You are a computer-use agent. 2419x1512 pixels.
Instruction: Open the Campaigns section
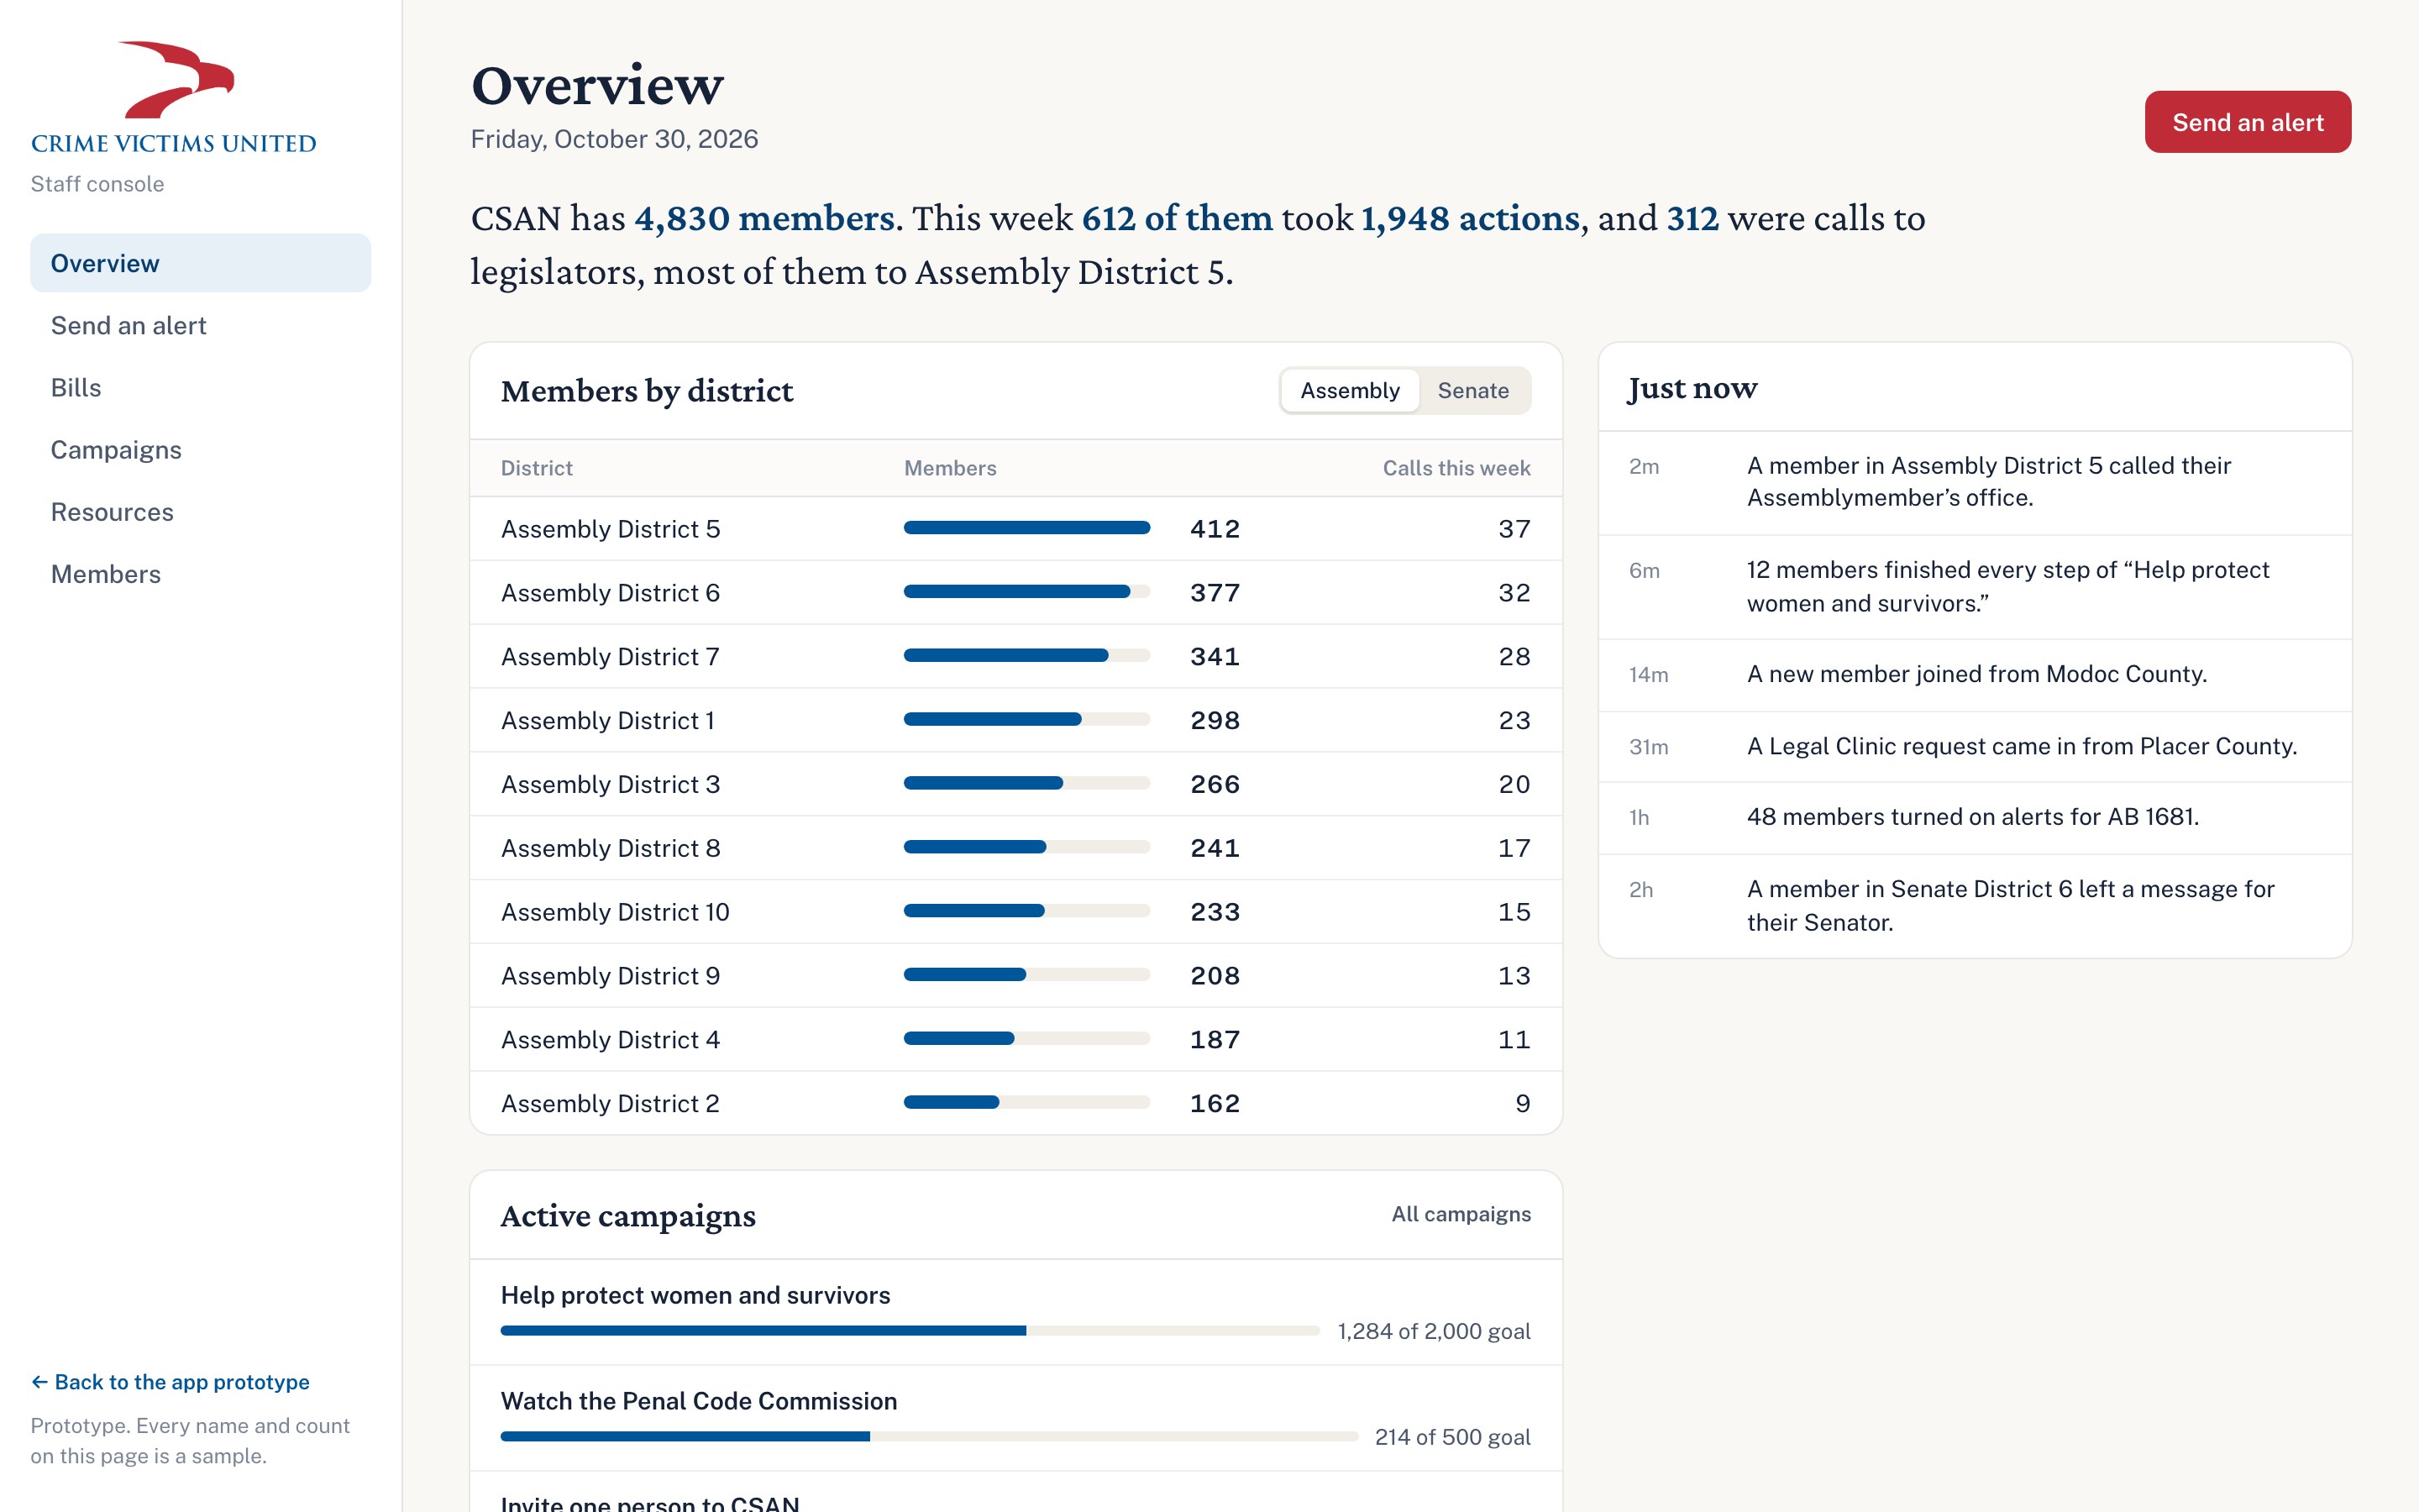(x=200, y=449)
